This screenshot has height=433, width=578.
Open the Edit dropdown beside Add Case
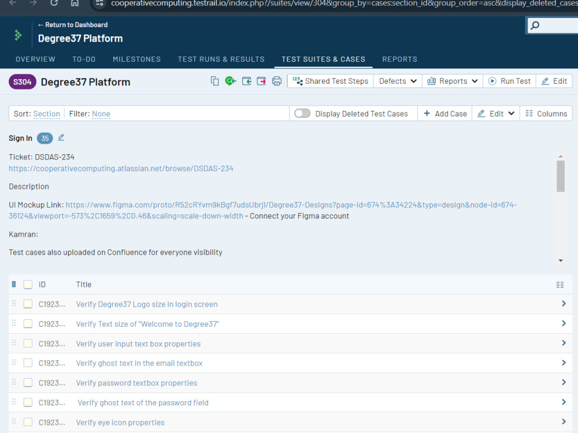[496, 113]
